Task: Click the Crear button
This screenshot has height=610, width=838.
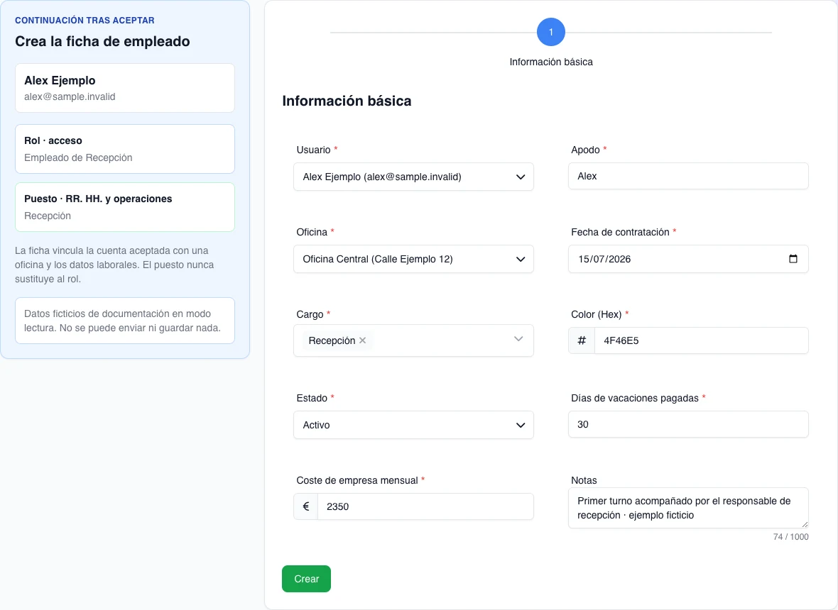Action: (x=306, y=579)
